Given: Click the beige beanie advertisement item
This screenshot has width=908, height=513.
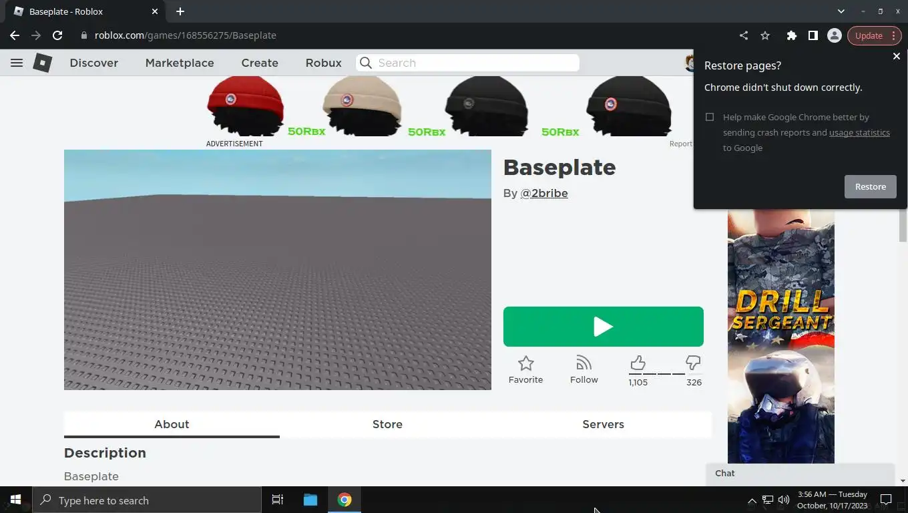Looking at the screenshot, I should pos(363,106).
